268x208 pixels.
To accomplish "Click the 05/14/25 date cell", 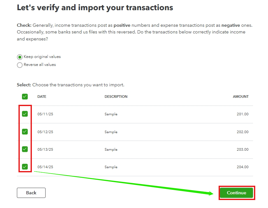I will [x=45, y=167].
